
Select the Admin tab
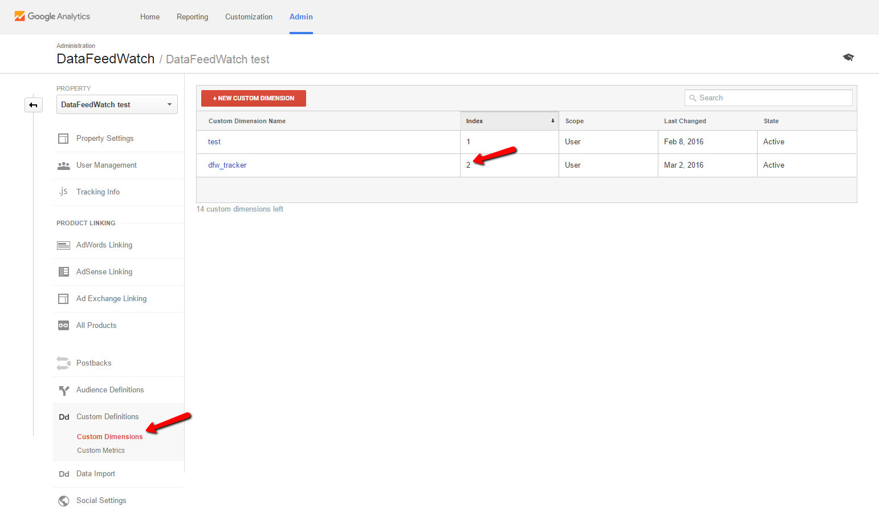point(301,17)
